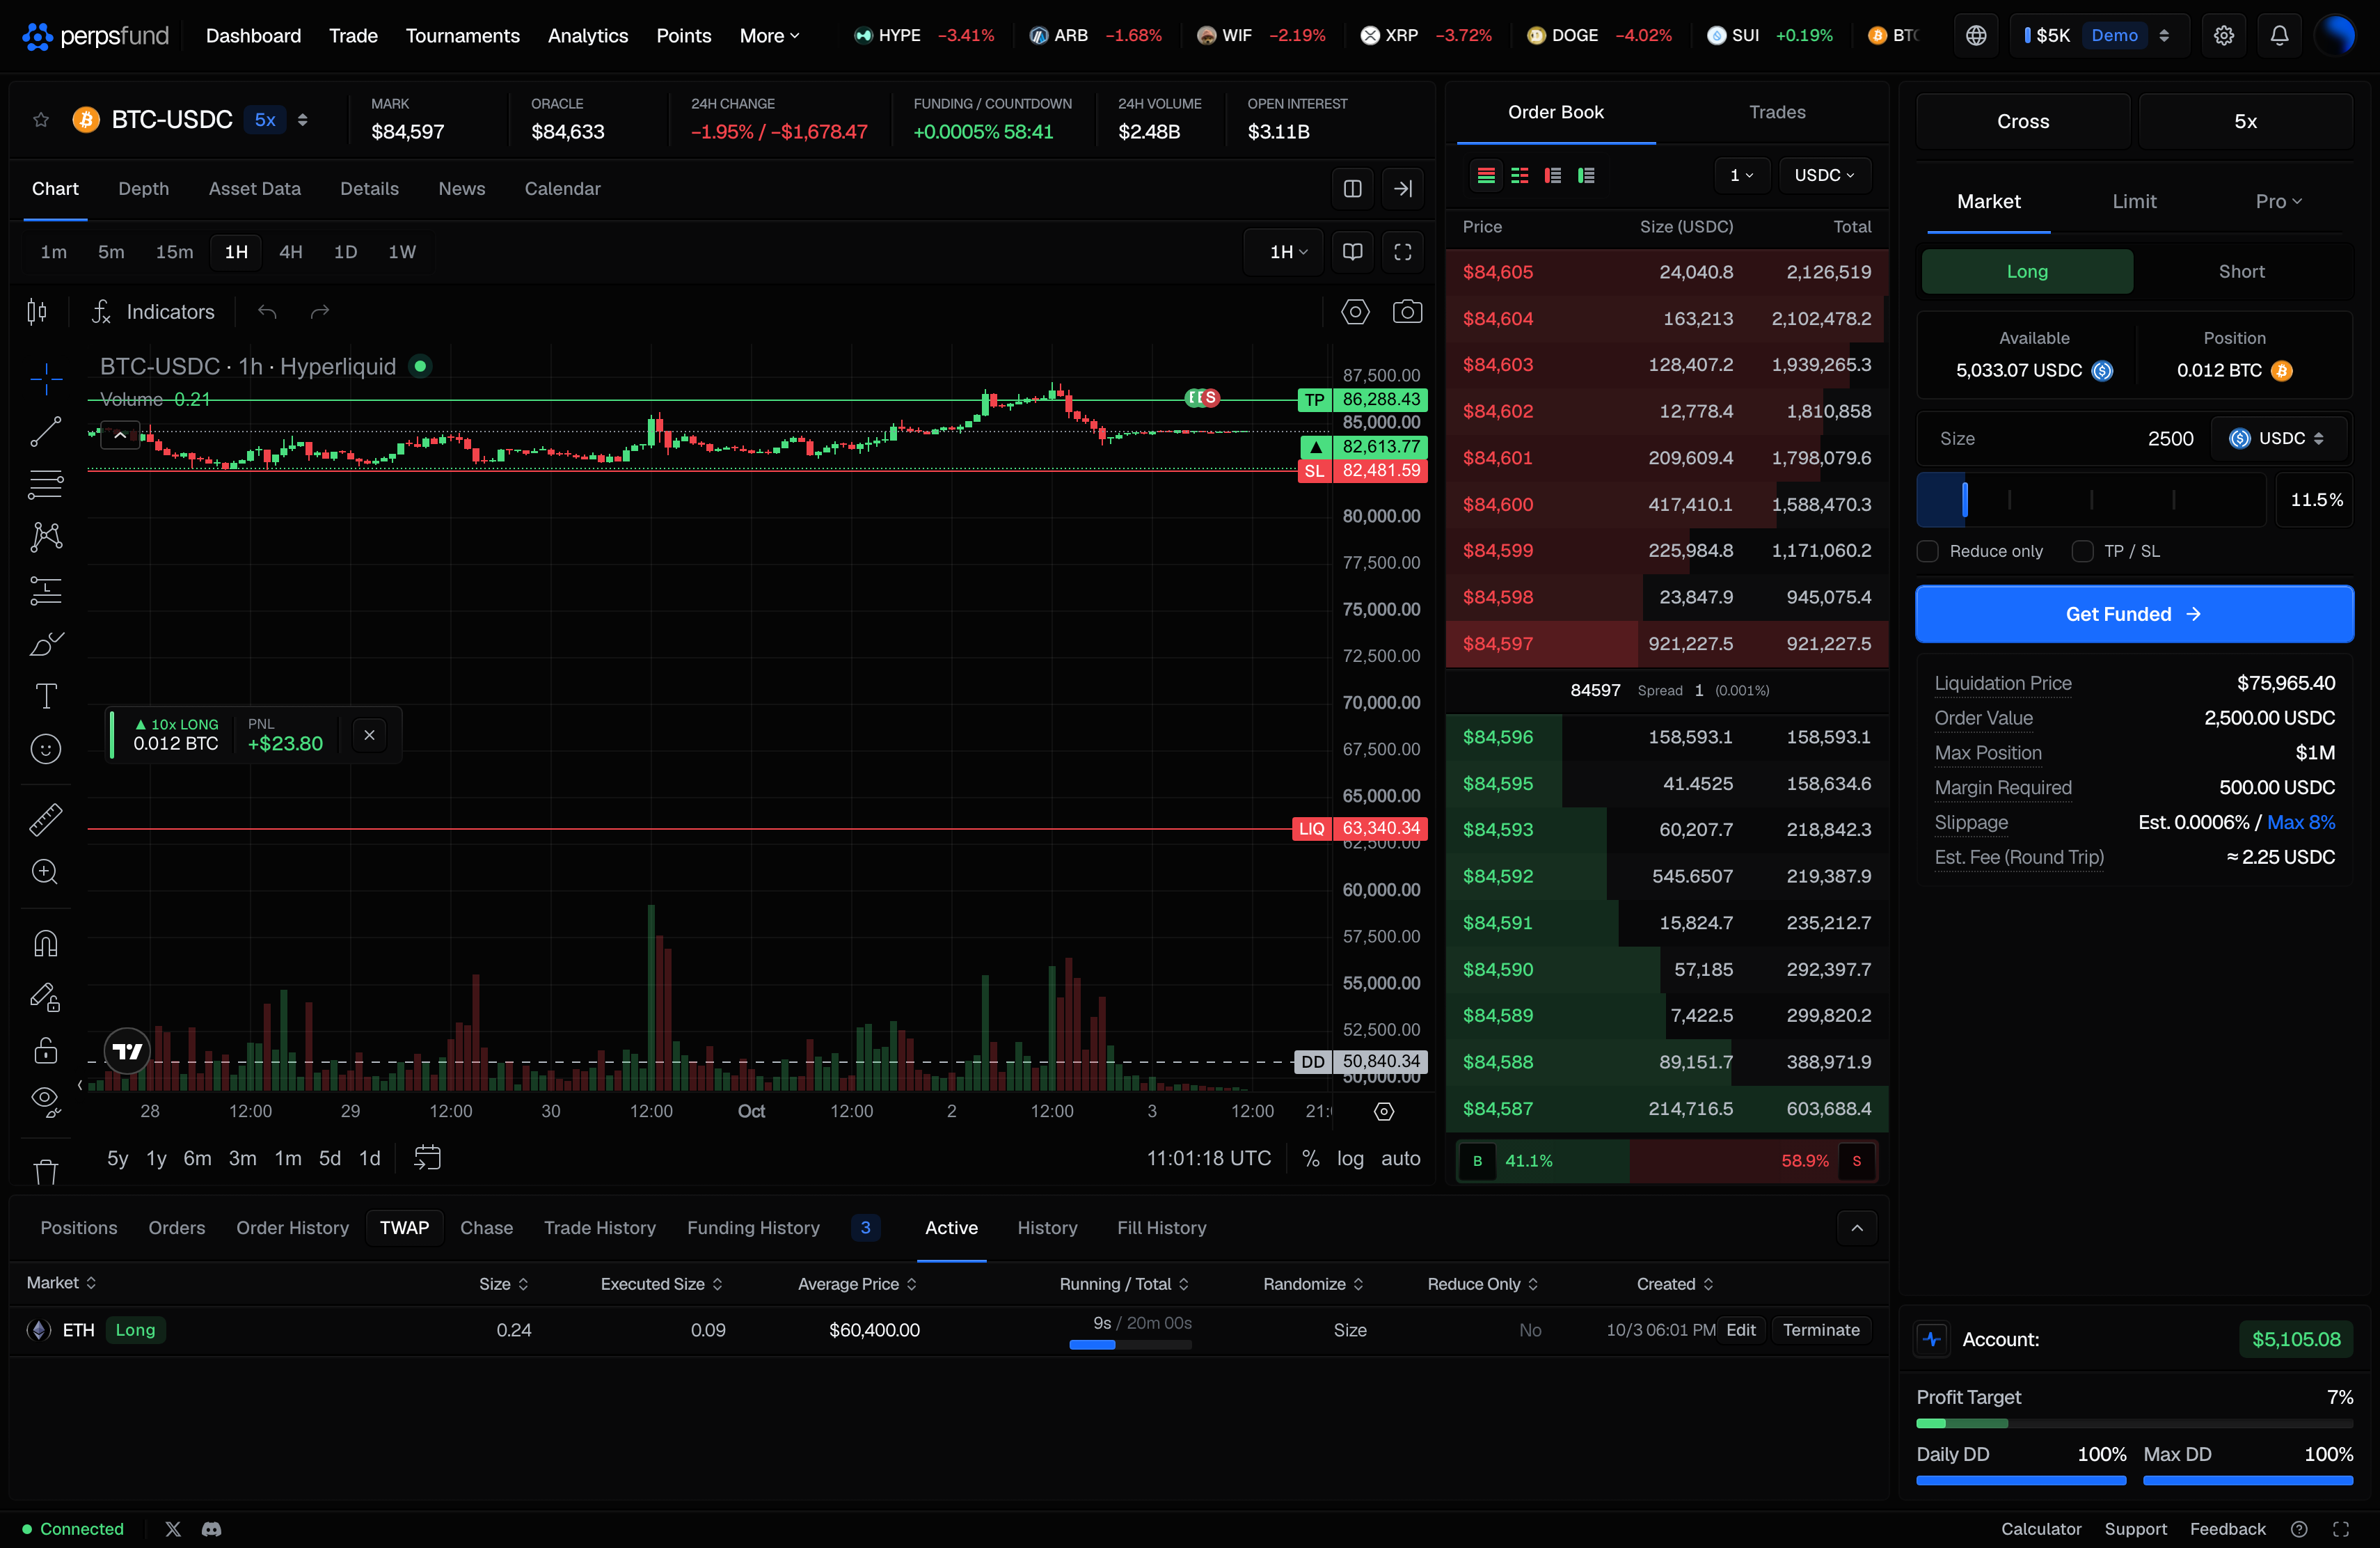Click the globe language icon
Viewport: 2380px width, 1548px height.
pyautogui.click(x=1976, y=36)
